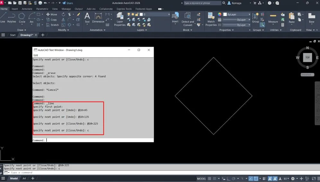The height and width of the screenshot is (182, 320).
Task: Click the Dimension tool
Action: 98,18
